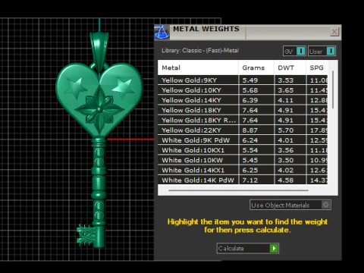364x273 pixels.
Task: Select the White Gold:14KX1 row
Action: 243,170
